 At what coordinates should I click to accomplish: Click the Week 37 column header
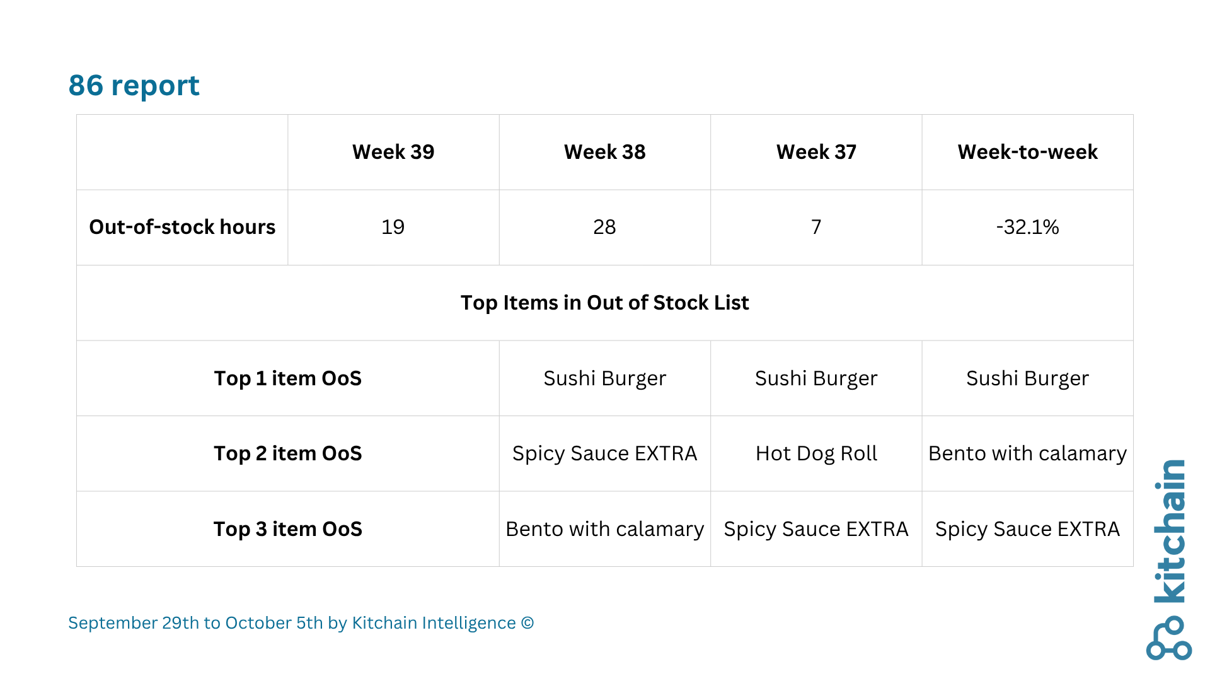point(816,152)
